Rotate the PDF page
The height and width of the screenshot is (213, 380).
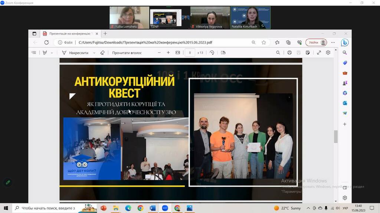(212, 53)
